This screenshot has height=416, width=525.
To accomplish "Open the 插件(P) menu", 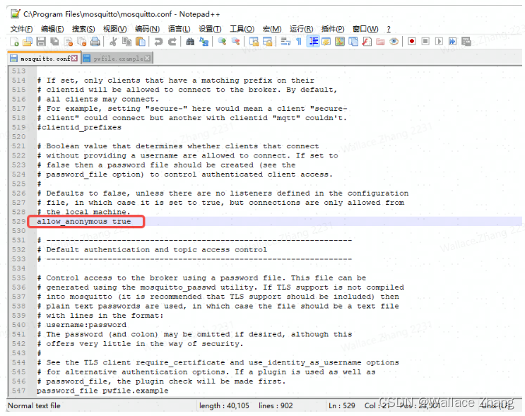I will tap(333, 29).
